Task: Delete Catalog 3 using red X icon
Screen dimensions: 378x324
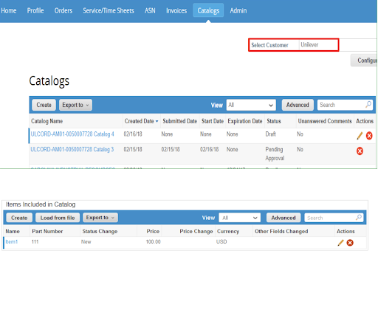Action: coord(360,151)
